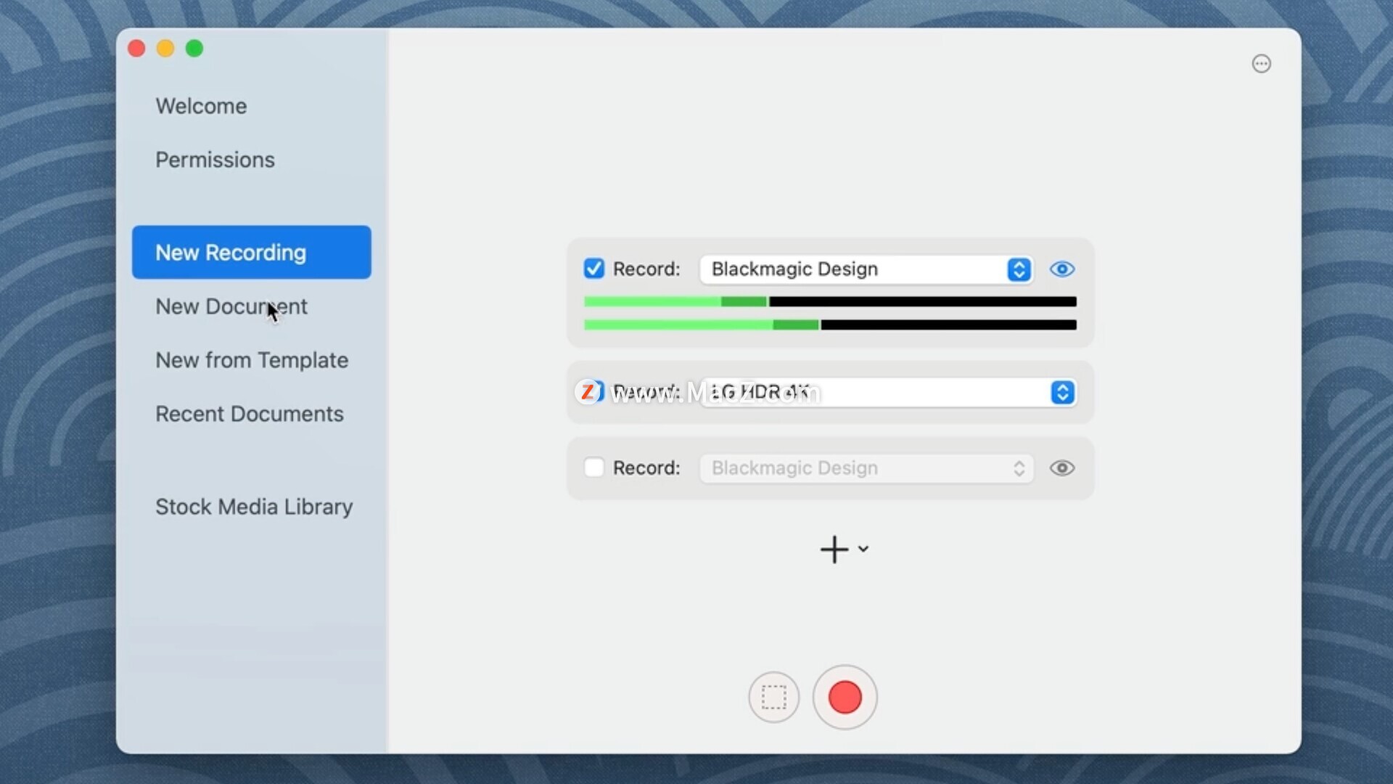1393x784 pixels.
Task: Toggle preview eye for disabled Blackmagic Design
Action: (1062, 468)
